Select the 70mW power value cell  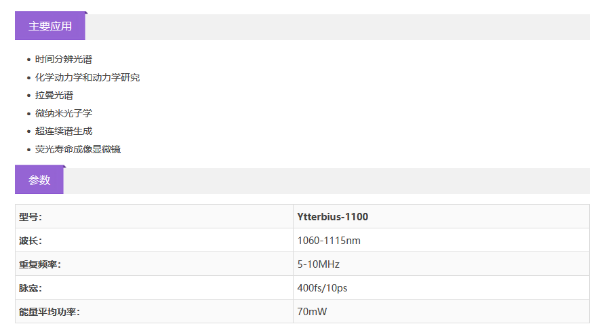click(x=312, y=312)
